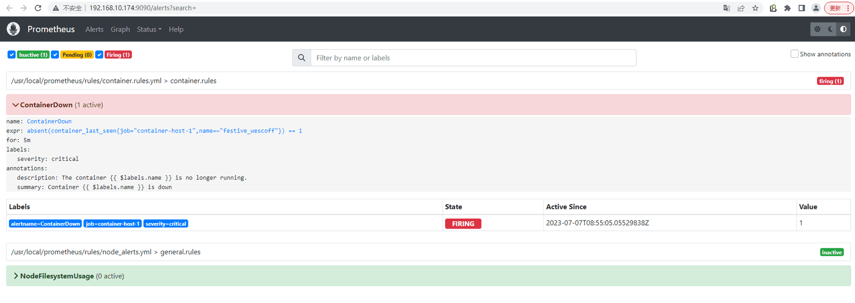Click the red FIRING state badge

[463, 224]
